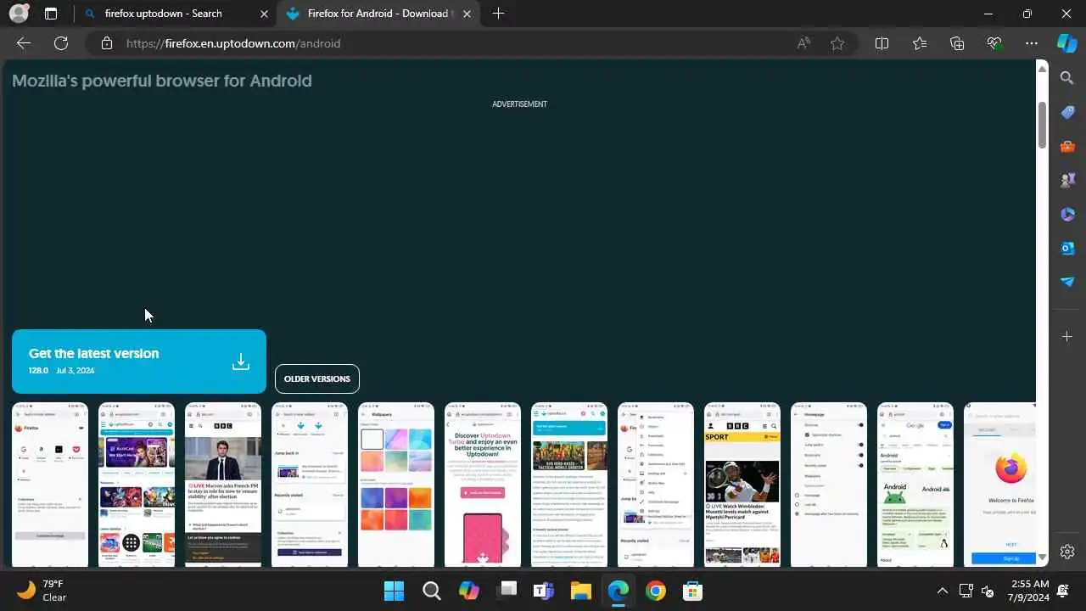The height and width of the screenshot is (611, 1086).
Task: Go back to the previous page
Action: pos(24,43)
